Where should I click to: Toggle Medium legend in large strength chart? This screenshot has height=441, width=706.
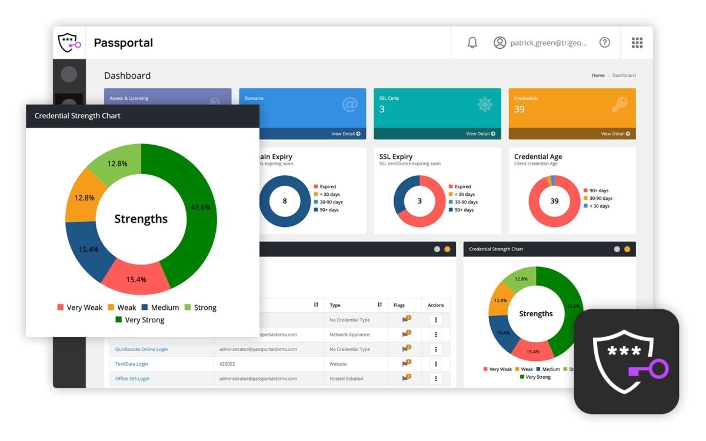(160, 308)
